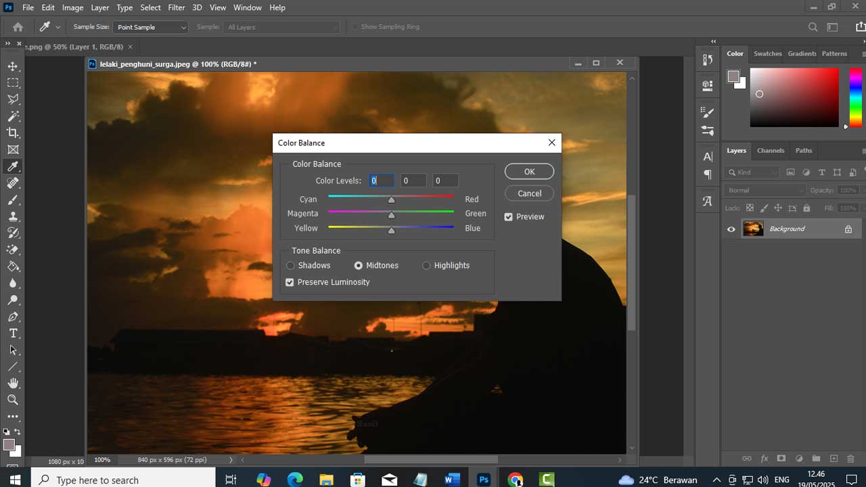Click the Windows taskbar search box
The height and width of the screenshot is (487, 866).
point(123,480)
